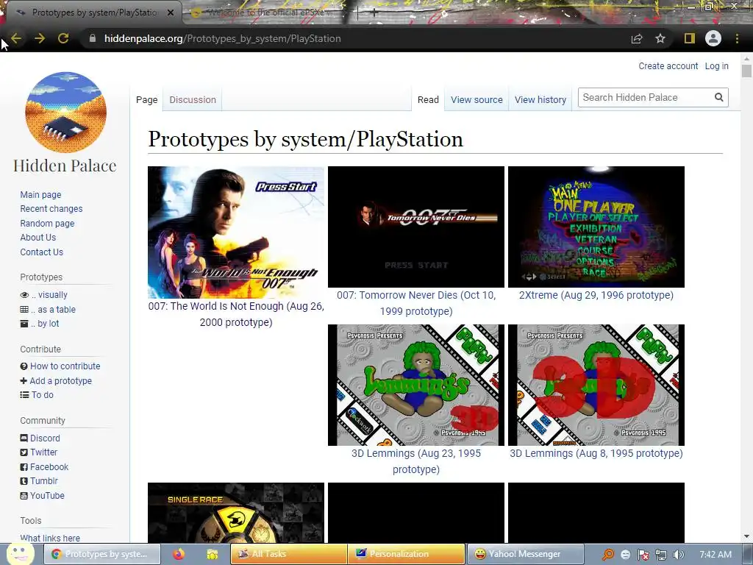Bookmark page with star icon
753x565 pixels.
(x=660, y=38)
